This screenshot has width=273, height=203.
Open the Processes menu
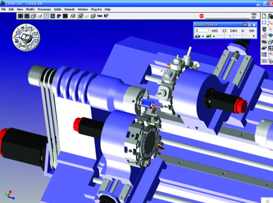click(44, 9)
